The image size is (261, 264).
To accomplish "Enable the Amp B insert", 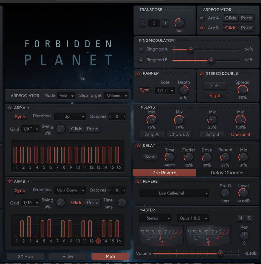I will (212, 134).
